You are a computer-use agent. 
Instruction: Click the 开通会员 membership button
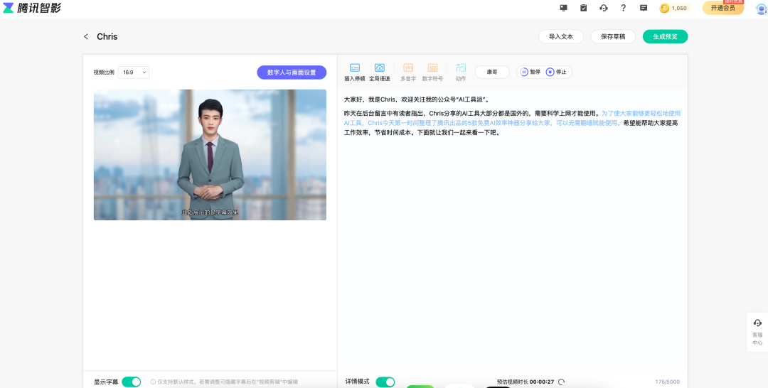click(723, 8)
